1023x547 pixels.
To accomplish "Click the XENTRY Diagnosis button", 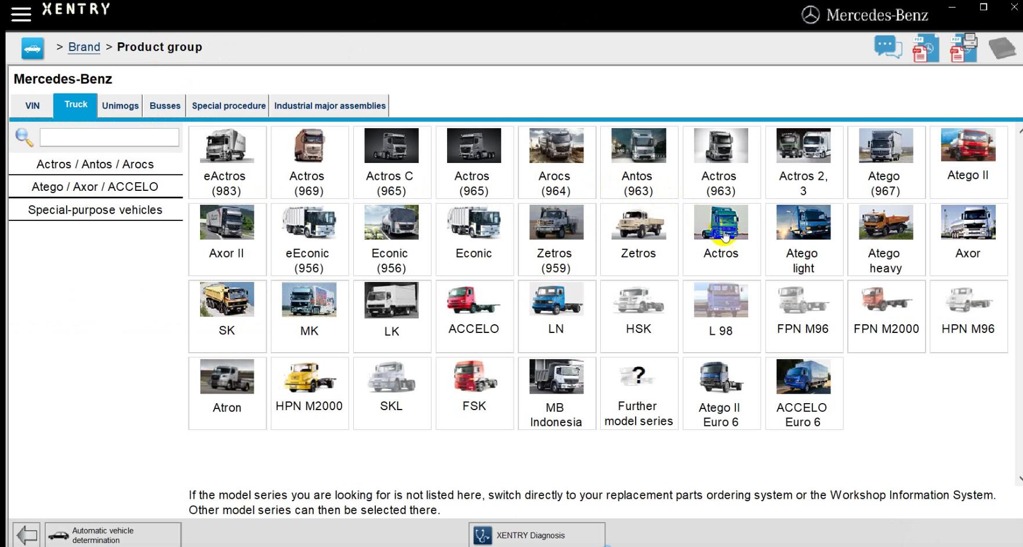I will tap(537, 535).
